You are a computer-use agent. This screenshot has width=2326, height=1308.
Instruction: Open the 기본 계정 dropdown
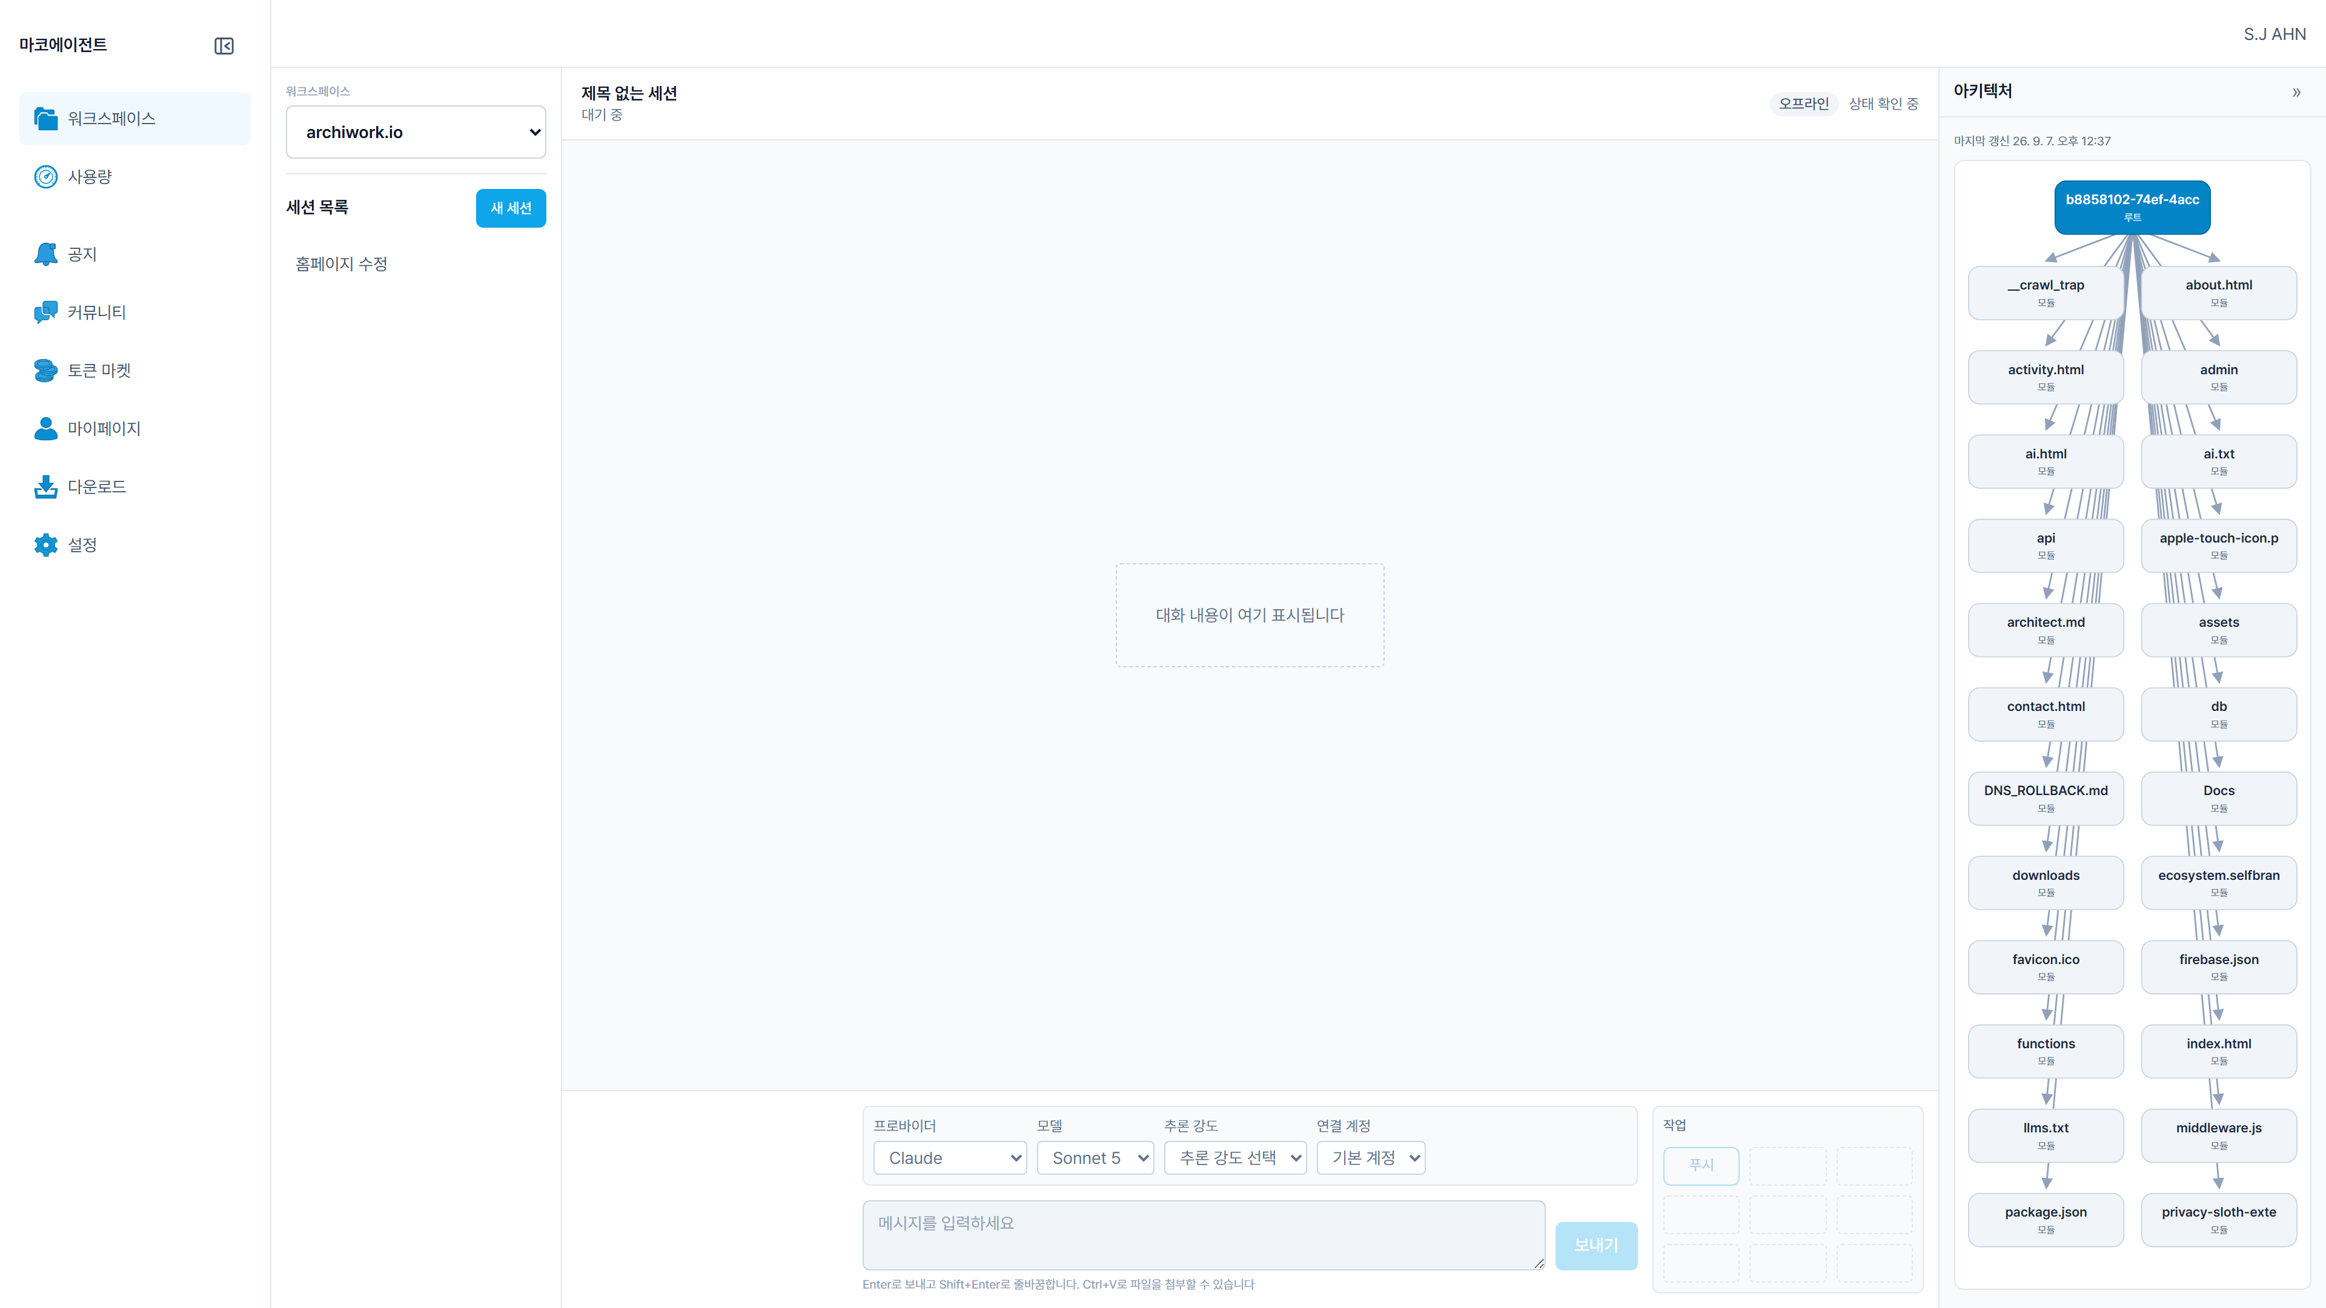tap(1371, 1157)
